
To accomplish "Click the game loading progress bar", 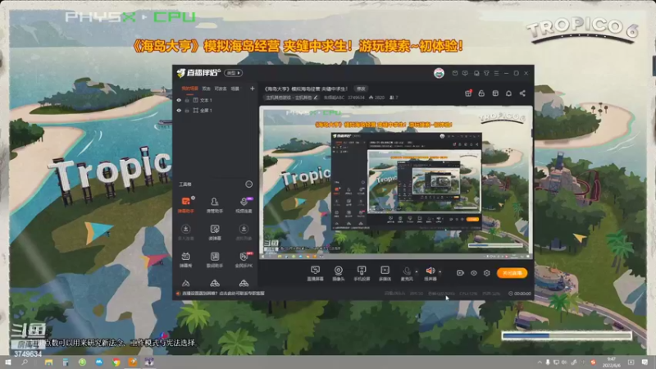I will click(567, 335).
